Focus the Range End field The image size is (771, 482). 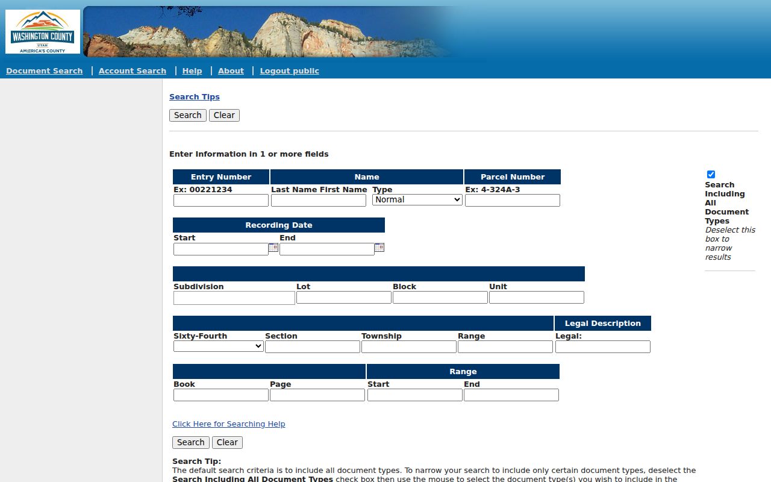click(511, 395)
